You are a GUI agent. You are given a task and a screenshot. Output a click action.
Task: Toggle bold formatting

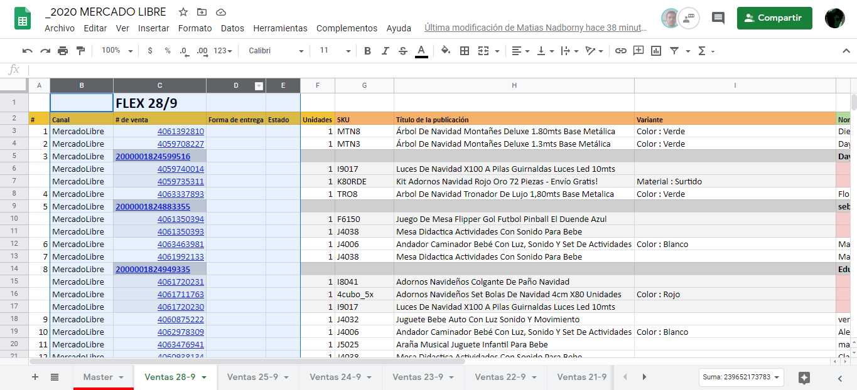[x=368, y=51]
